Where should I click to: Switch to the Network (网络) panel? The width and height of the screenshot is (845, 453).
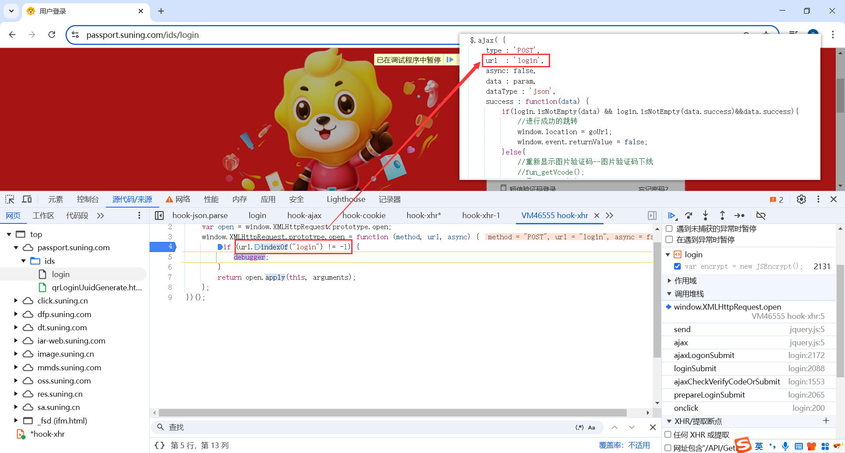click(x=178, y=199)
